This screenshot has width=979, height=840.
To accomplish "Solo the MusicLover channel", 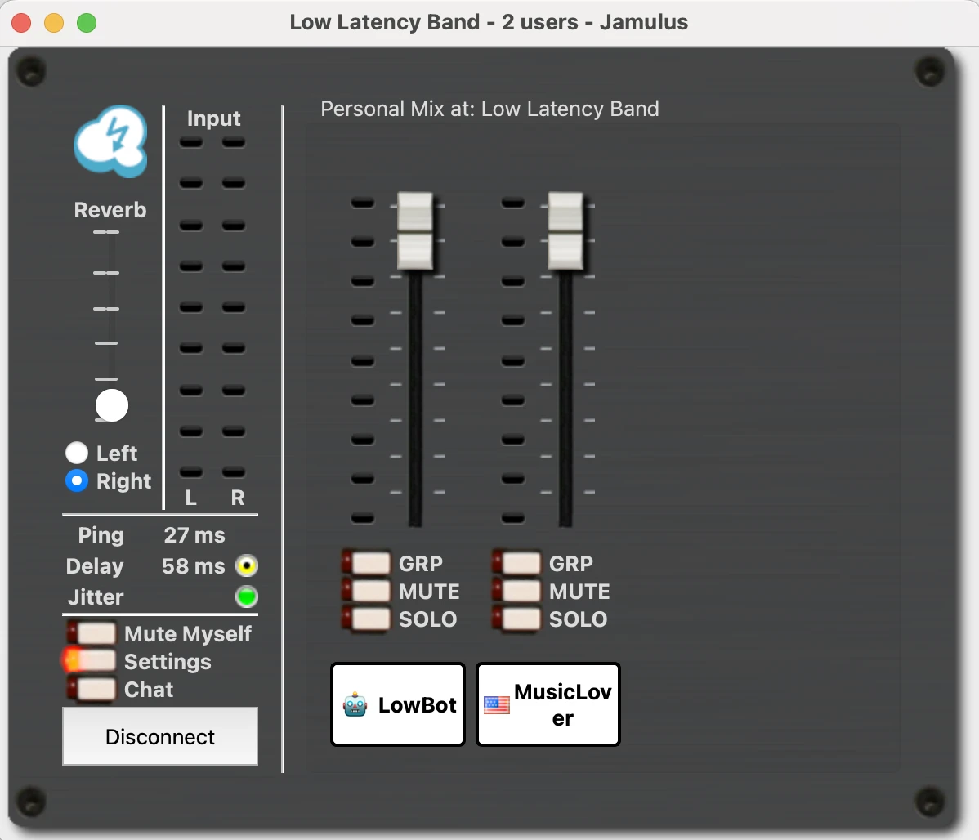I will pyautogui.click(x=517, y=619).
